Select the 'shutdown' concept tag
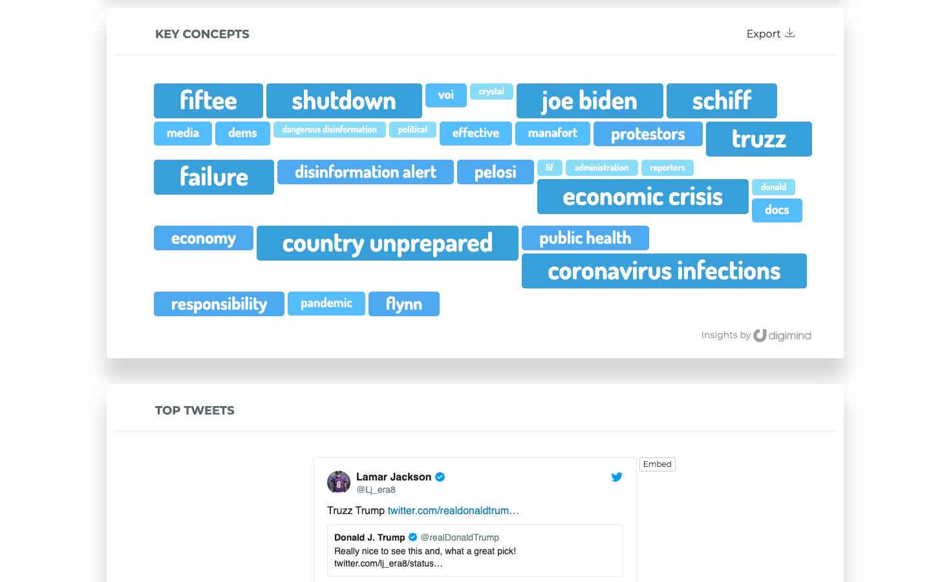Viewport: 931px width, 582px height. pyautogui.click(x=343, y=101)
